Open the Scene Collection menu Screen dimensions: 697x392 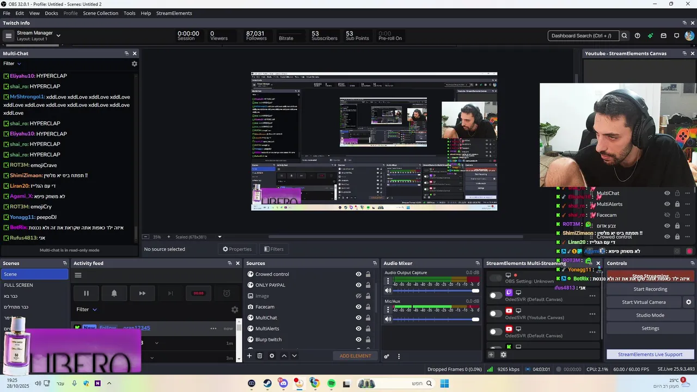coord(100,13)
